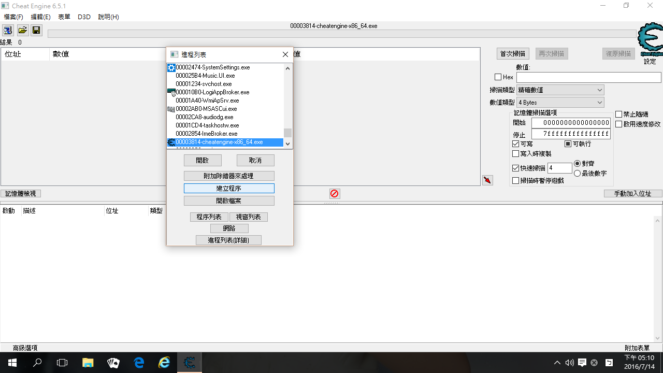Click the 取消 cancel button
The height and width of the screenshot is (373, 663).
coord(255,160)
